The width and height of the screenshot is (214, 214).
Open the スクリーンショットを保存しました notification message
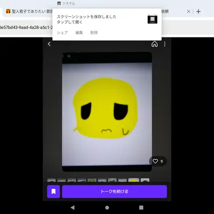(86, 20)
